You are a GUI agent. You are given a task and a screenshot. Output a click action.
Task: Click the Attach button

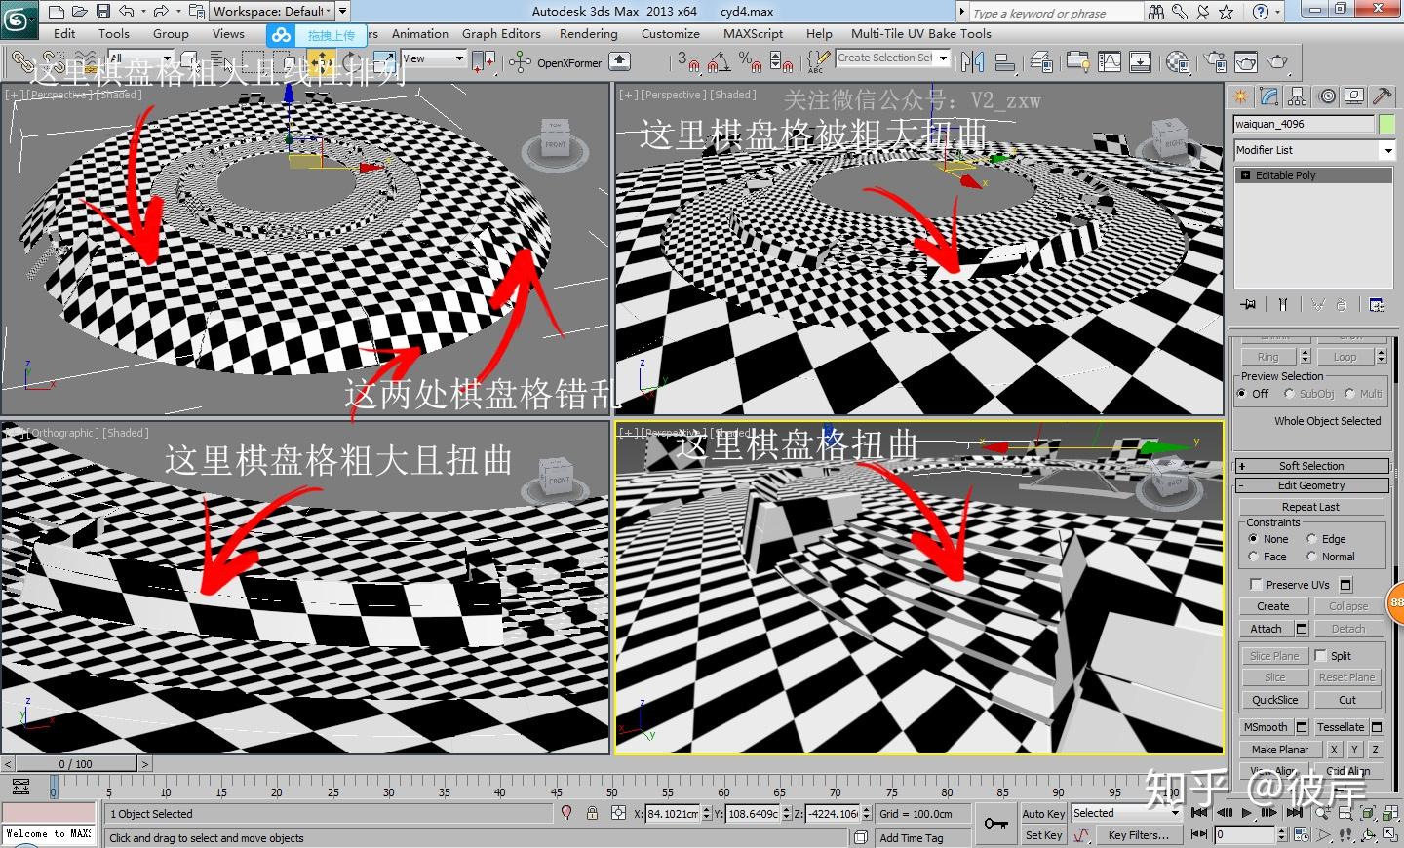point(1266,630)
